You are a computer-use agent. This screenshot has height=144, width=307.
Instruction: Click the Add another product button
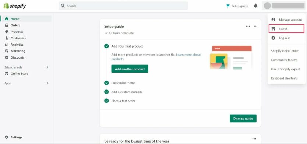[130, 69]
